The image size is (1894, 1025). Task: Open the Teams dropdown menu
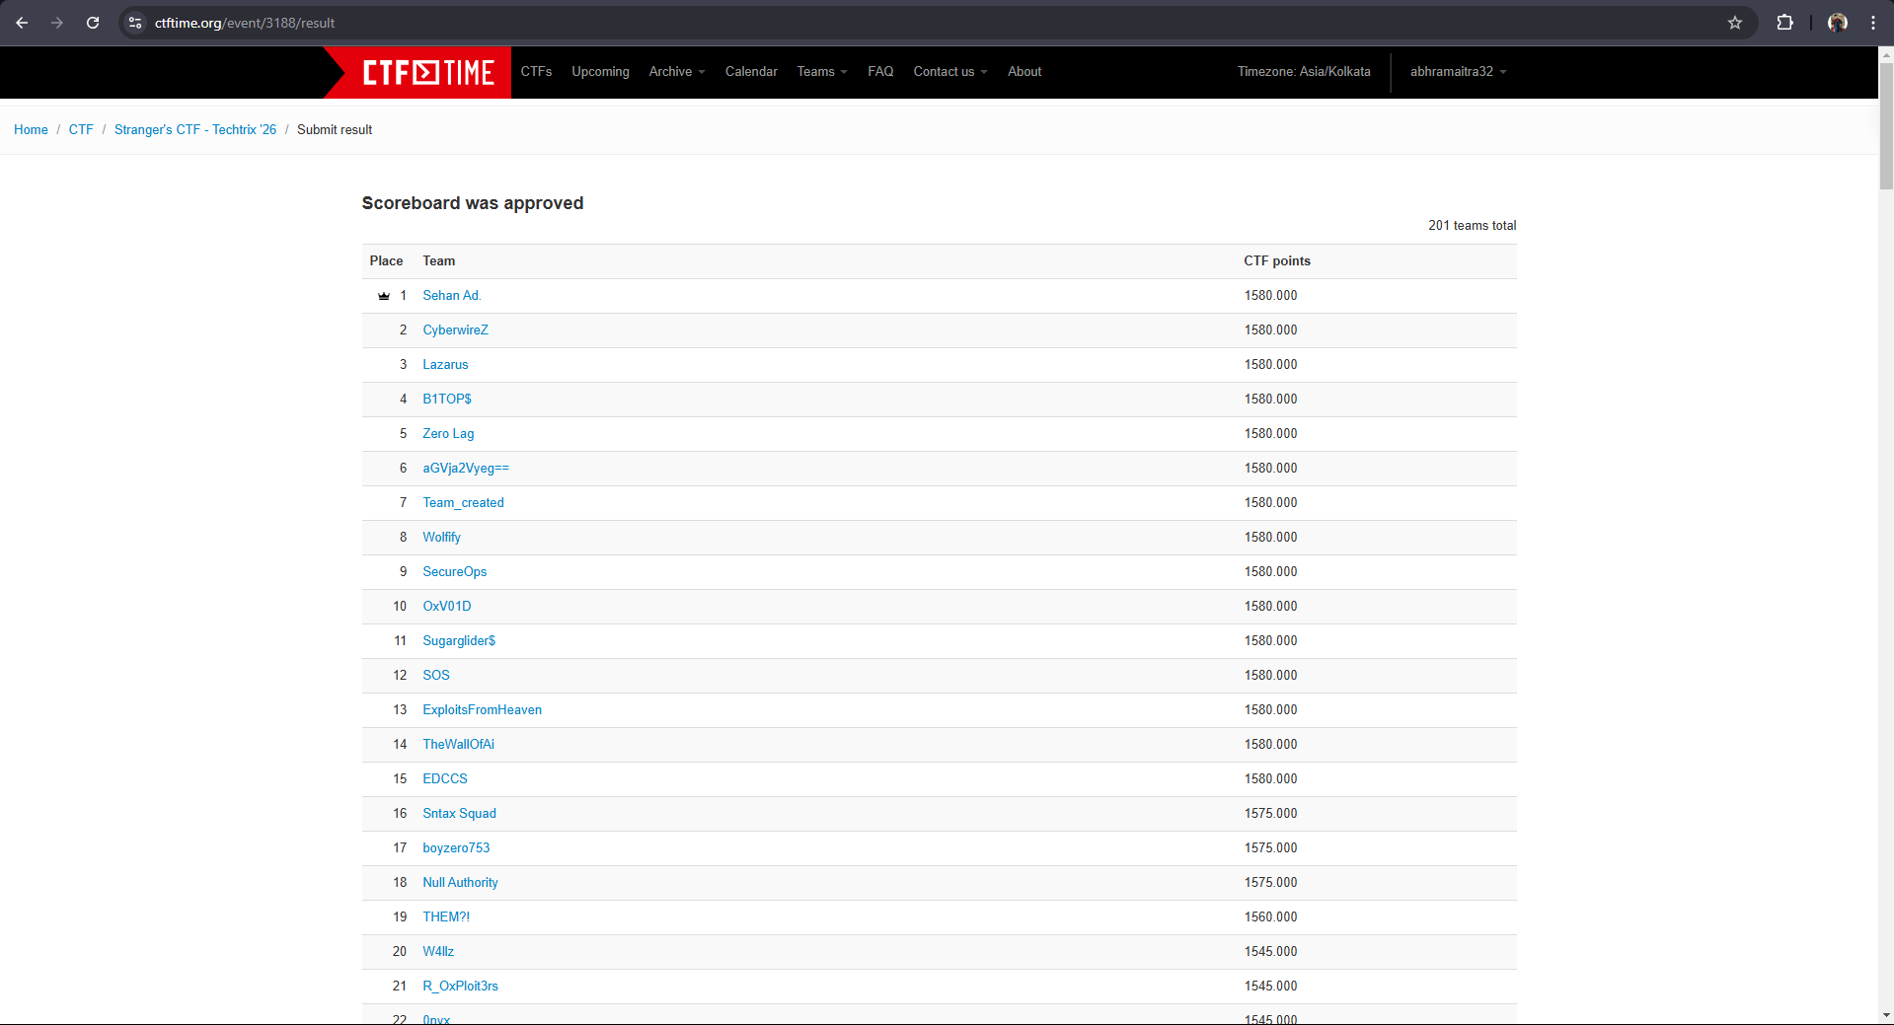(x=820, y=72)
